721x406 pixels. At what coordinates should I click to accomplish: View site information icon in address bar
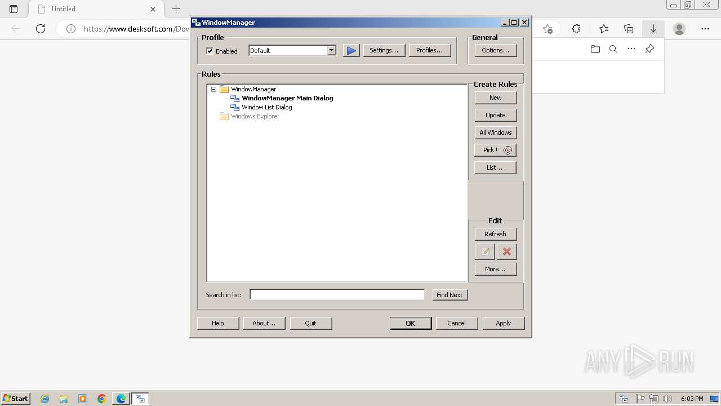pos(71,29)
